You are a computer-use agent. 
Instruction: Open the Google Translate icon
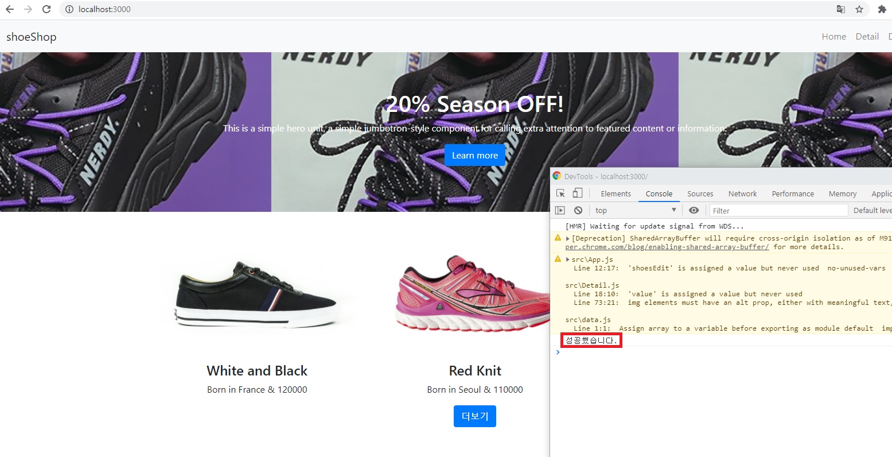(x=841, y=9)
